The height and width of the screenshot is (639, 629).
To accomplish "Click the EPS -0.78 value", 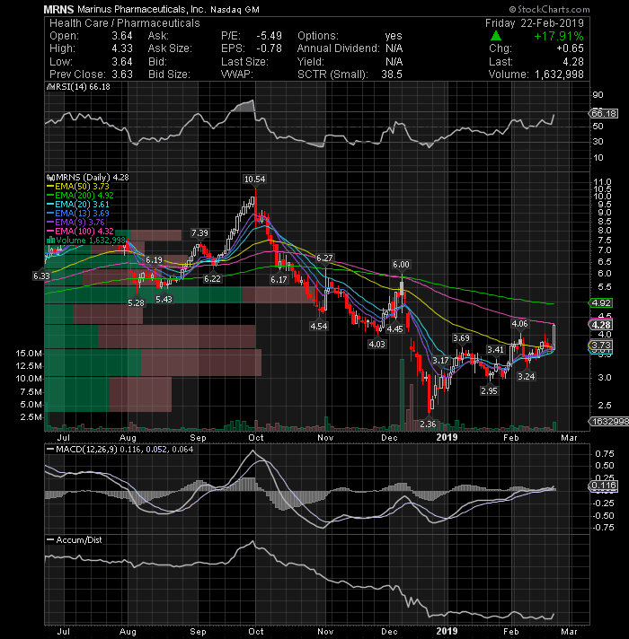I will [x=270, y=48].
